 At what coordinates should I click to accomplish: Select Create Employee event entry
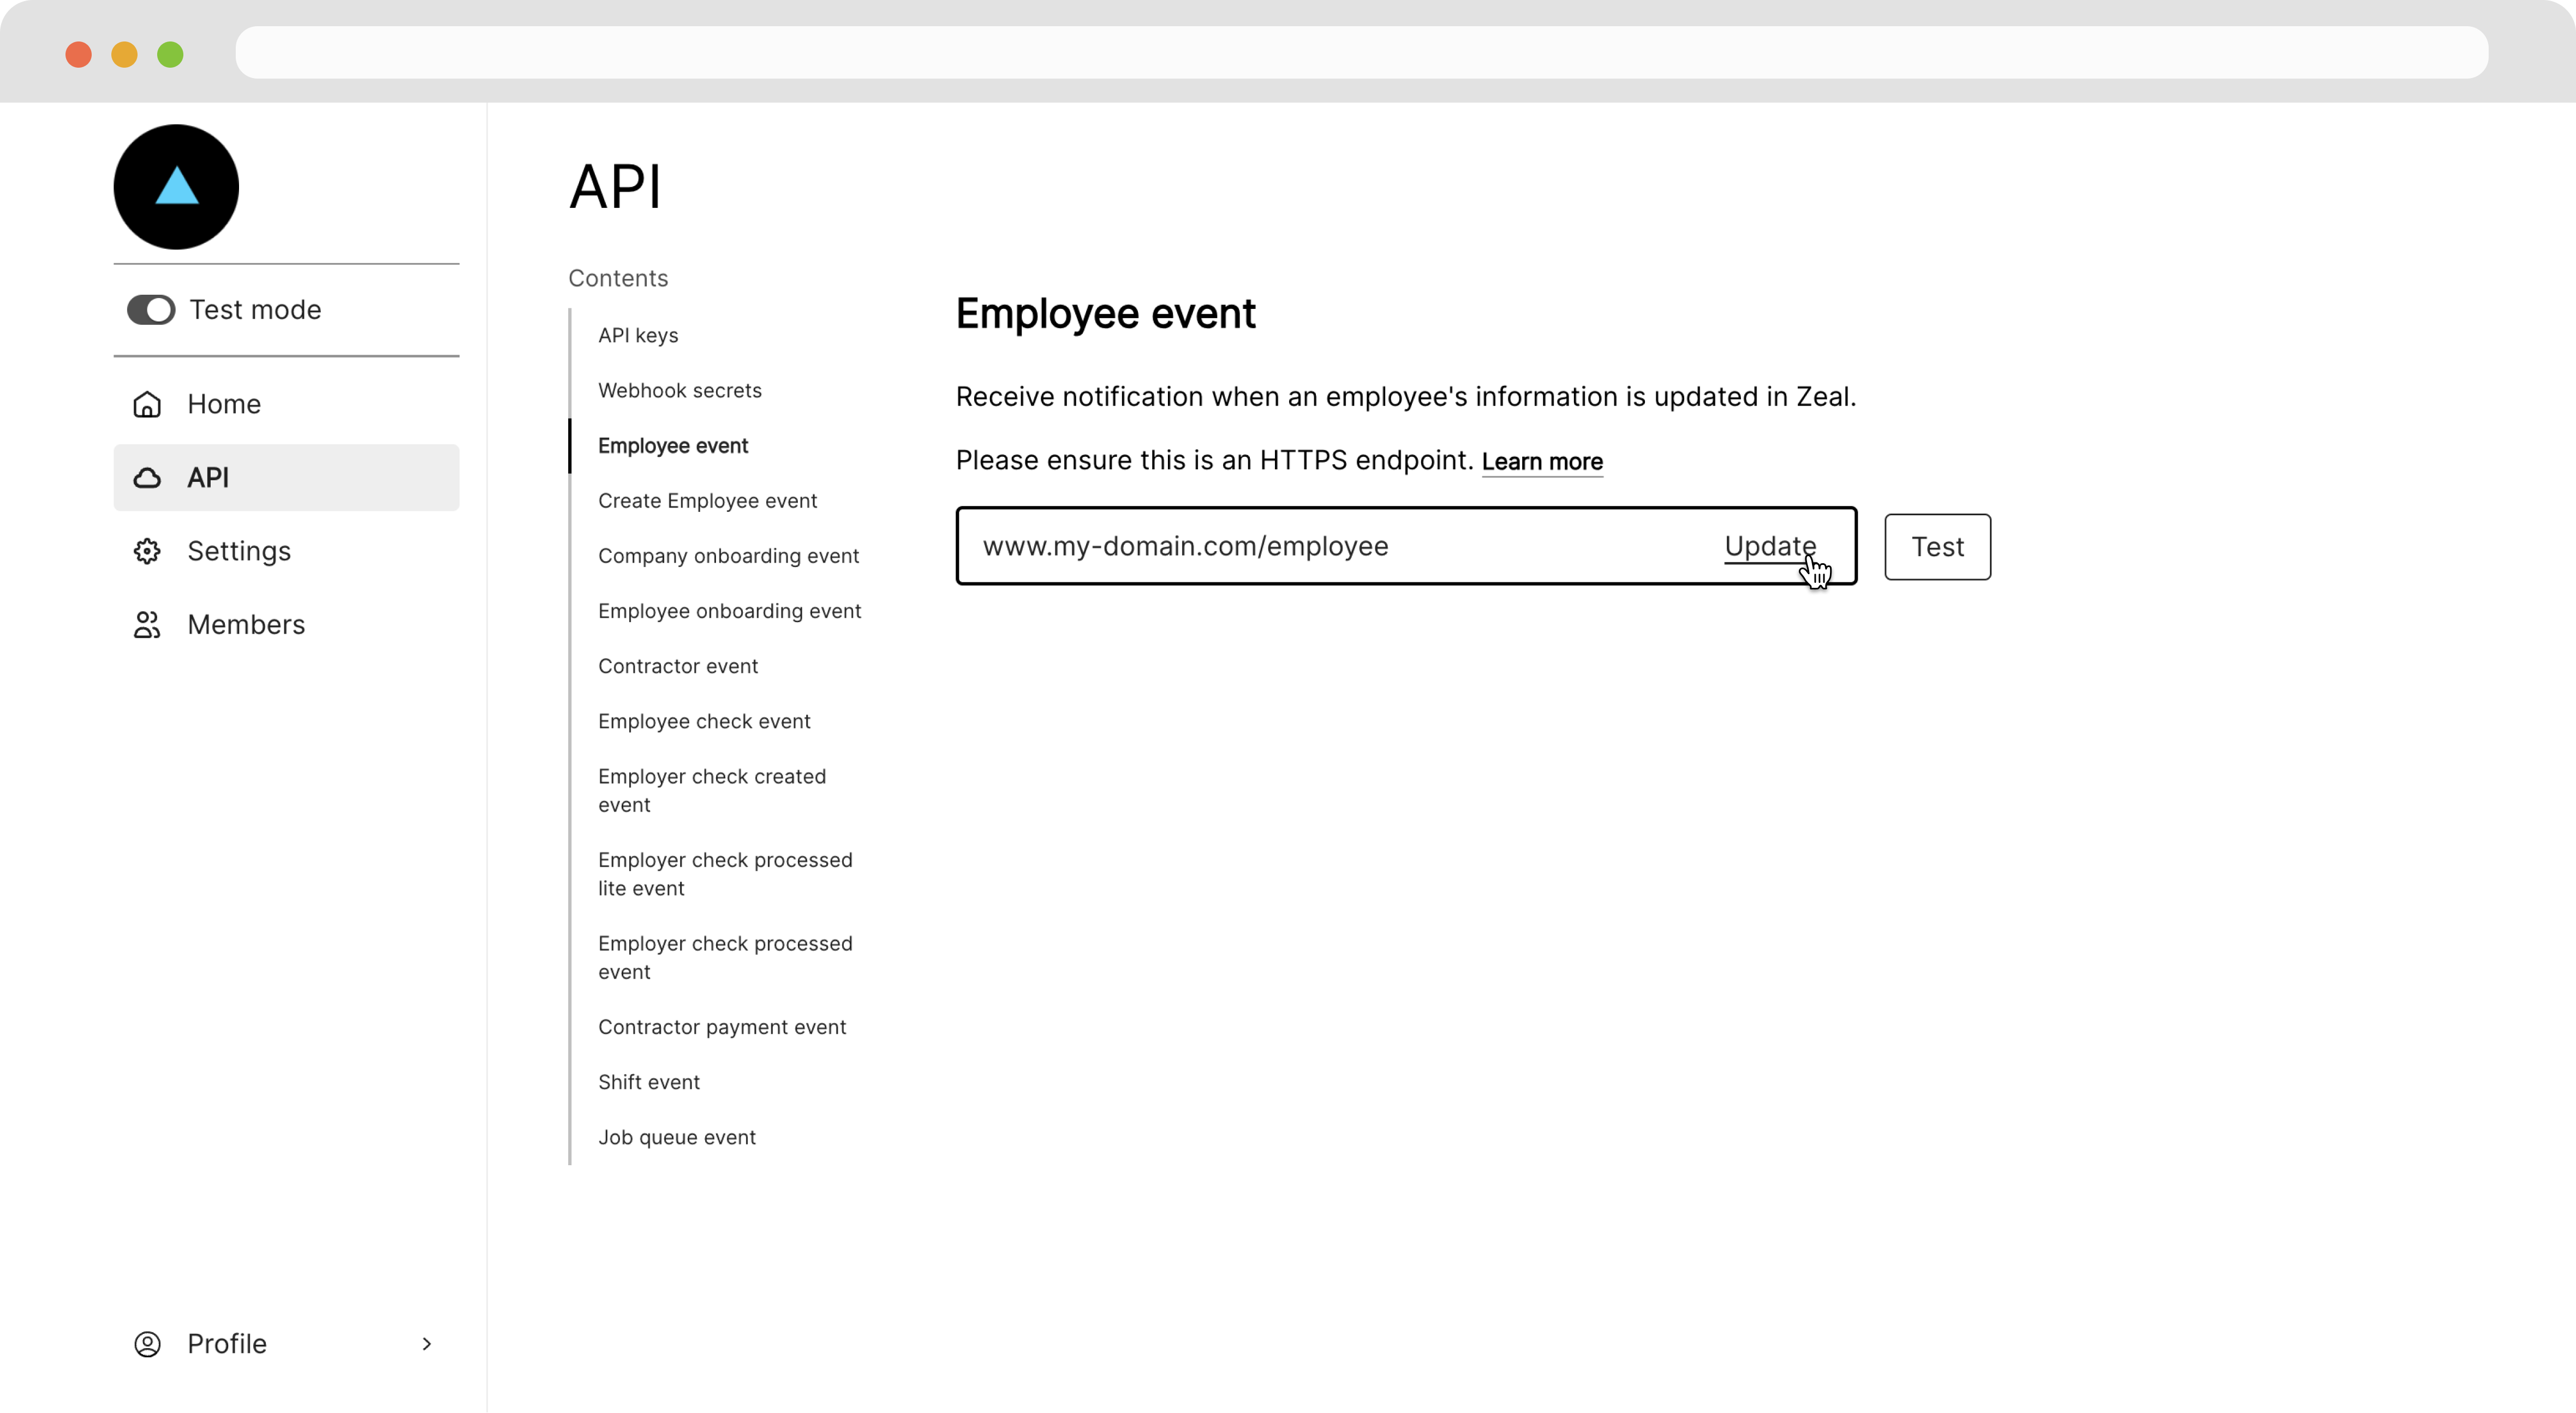coord(707,500)
